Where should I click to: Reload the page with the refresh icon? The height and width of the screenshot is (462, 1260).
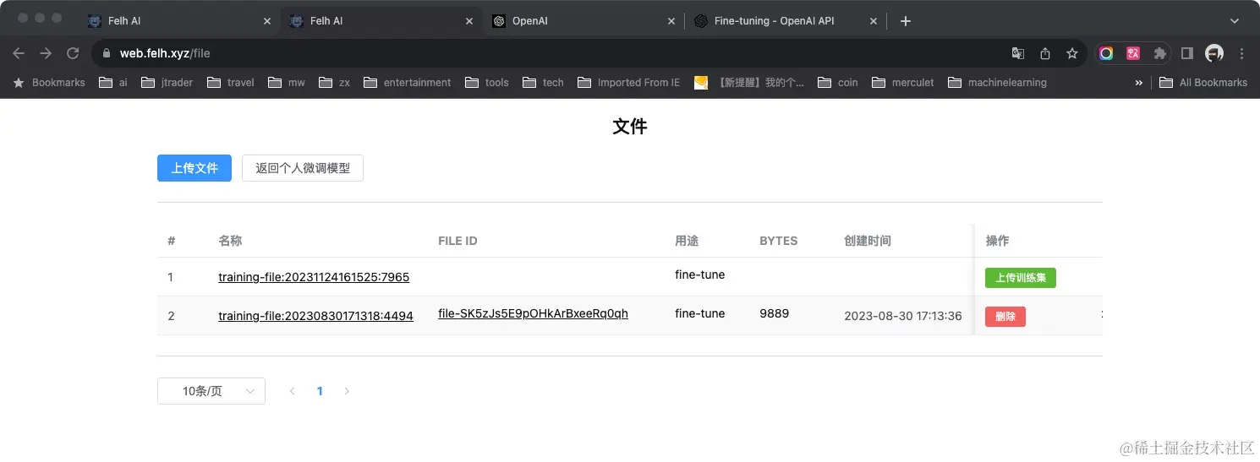73,53
